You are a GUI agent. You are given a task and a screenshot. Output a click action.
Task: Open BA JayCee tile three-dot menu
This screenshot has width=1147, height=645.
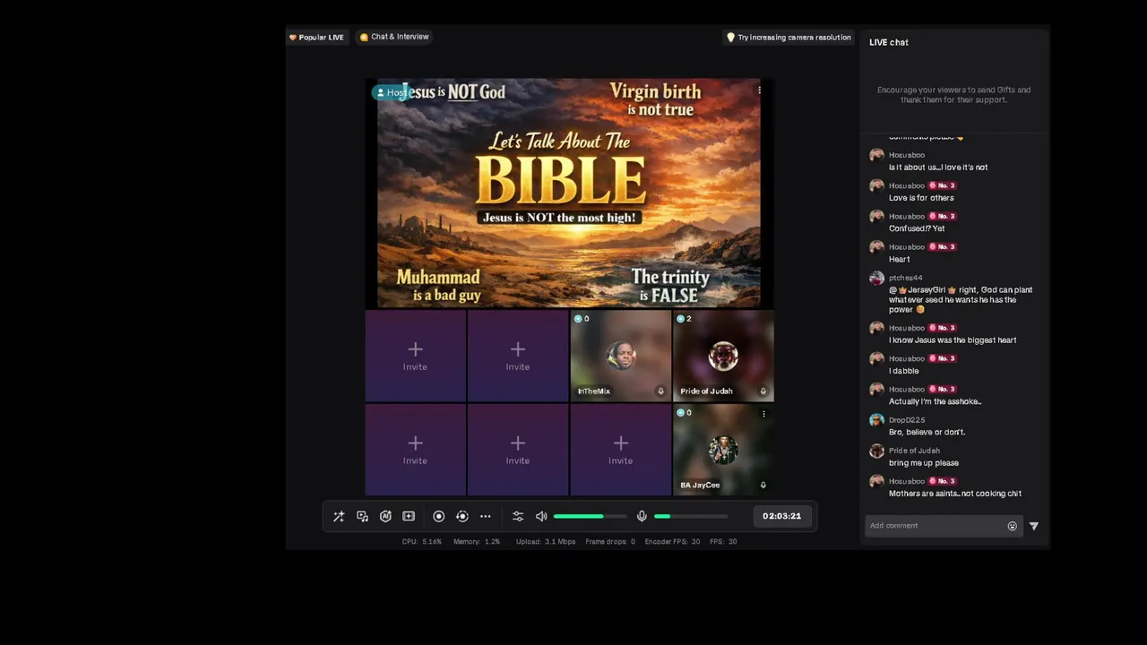pos(763,414)
